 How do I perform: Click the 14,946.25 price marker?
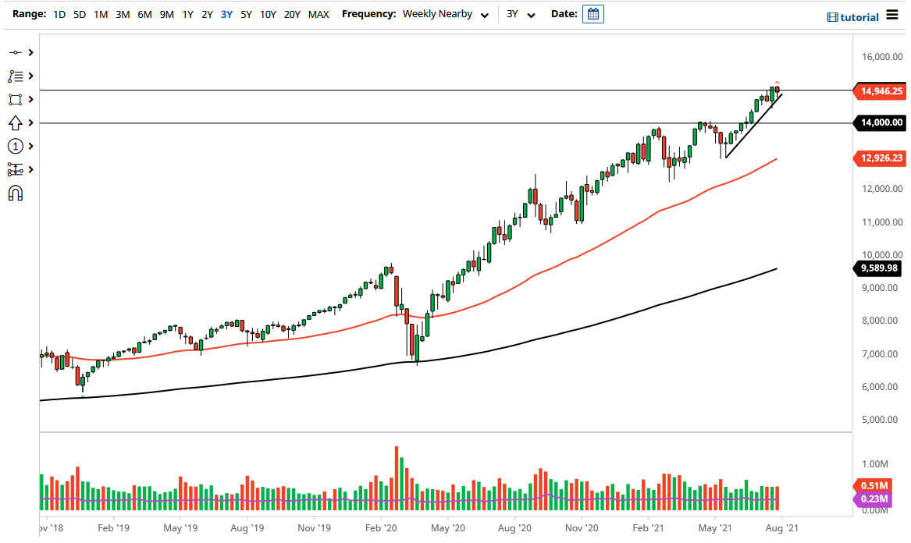click(880, 91)
